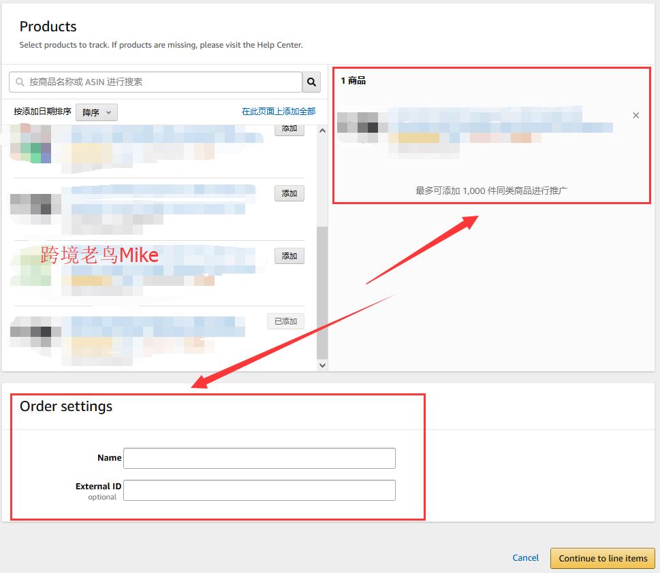Screen dimensions: 660x573
Task: Click Continue to line items button
Action: (603, 558)
